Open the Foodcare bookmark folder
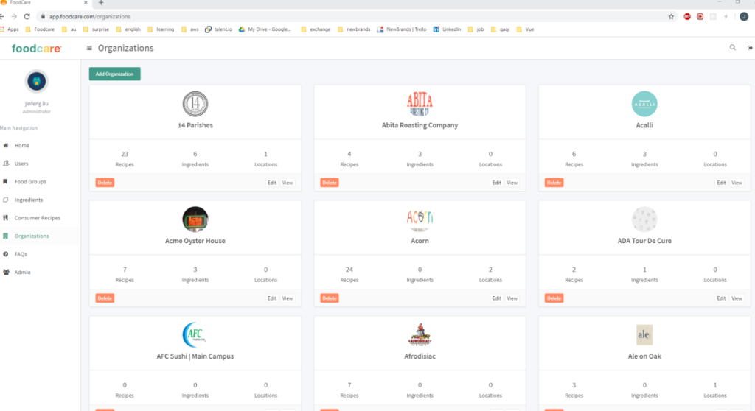Screen dimensions: 755x411 pos(40,29)
